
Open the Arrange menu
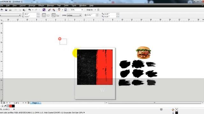point(32,6)
